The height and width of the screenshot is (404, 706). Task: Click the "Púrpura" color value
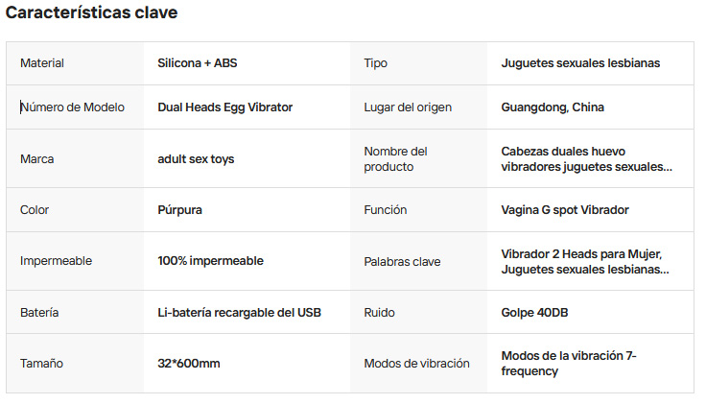(179, 209)
